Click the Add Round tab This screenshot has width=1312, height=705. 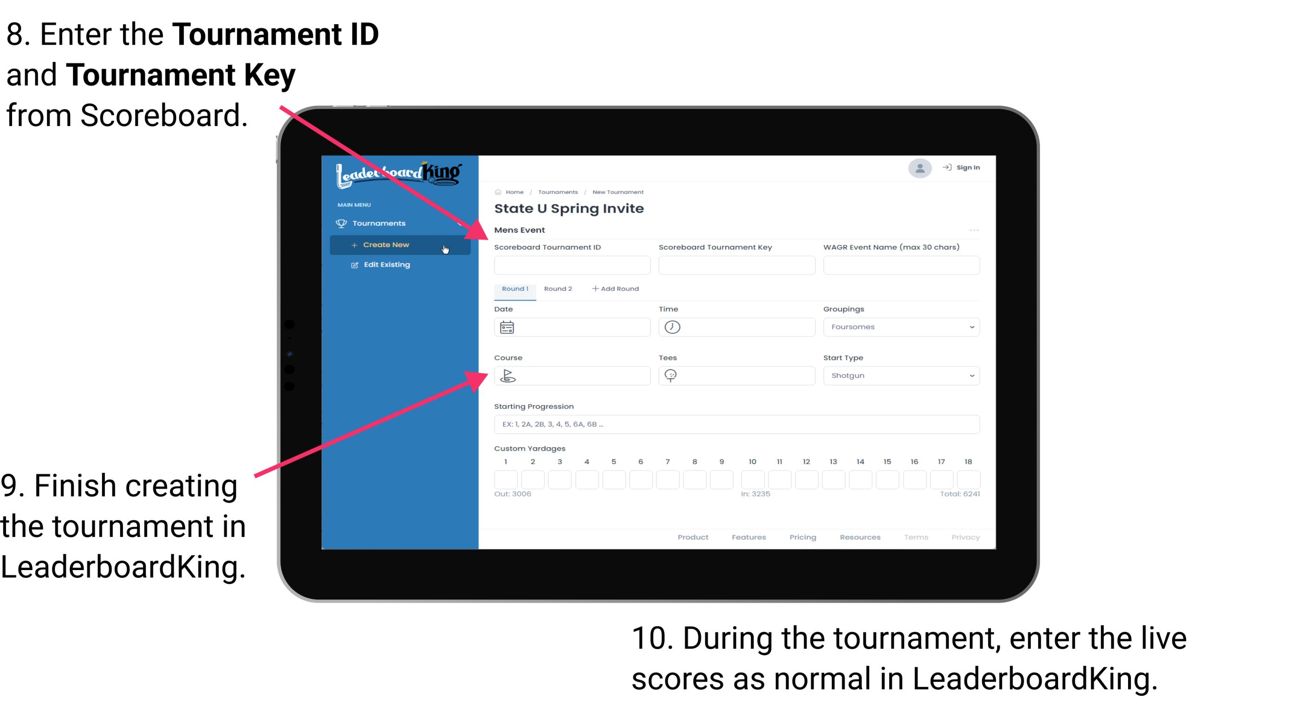click(618, 288)
